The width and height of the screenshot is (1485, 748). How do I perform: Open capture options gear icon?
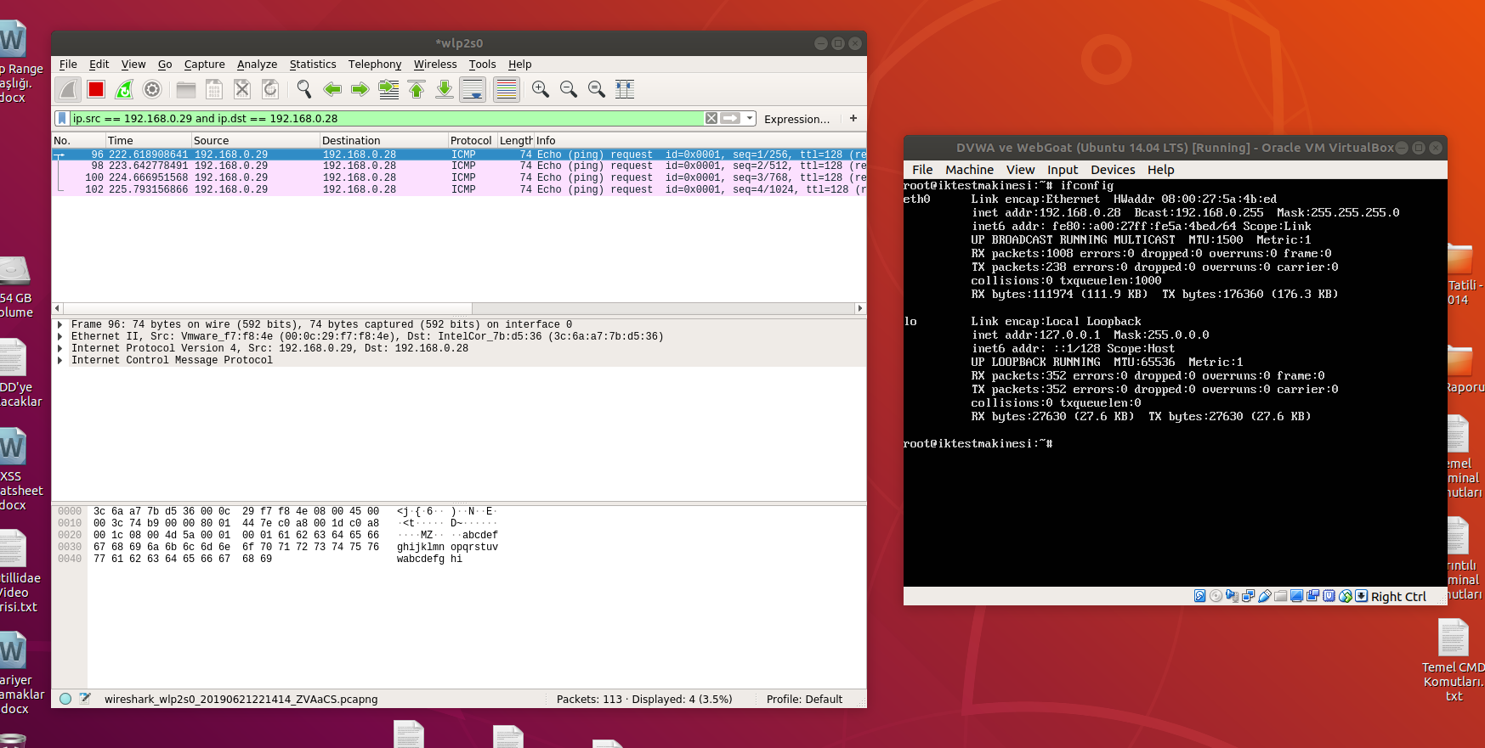[x=152, y=89]
